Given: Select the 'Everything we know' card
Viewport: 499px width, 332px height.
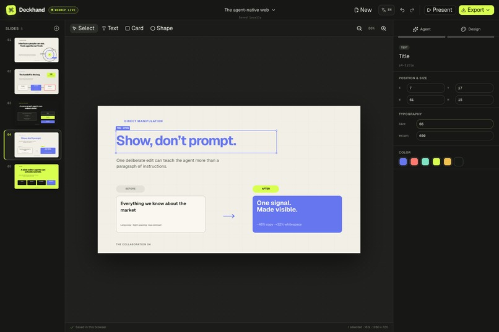Looking at the screenshot, I should click(x=161, y=214).
